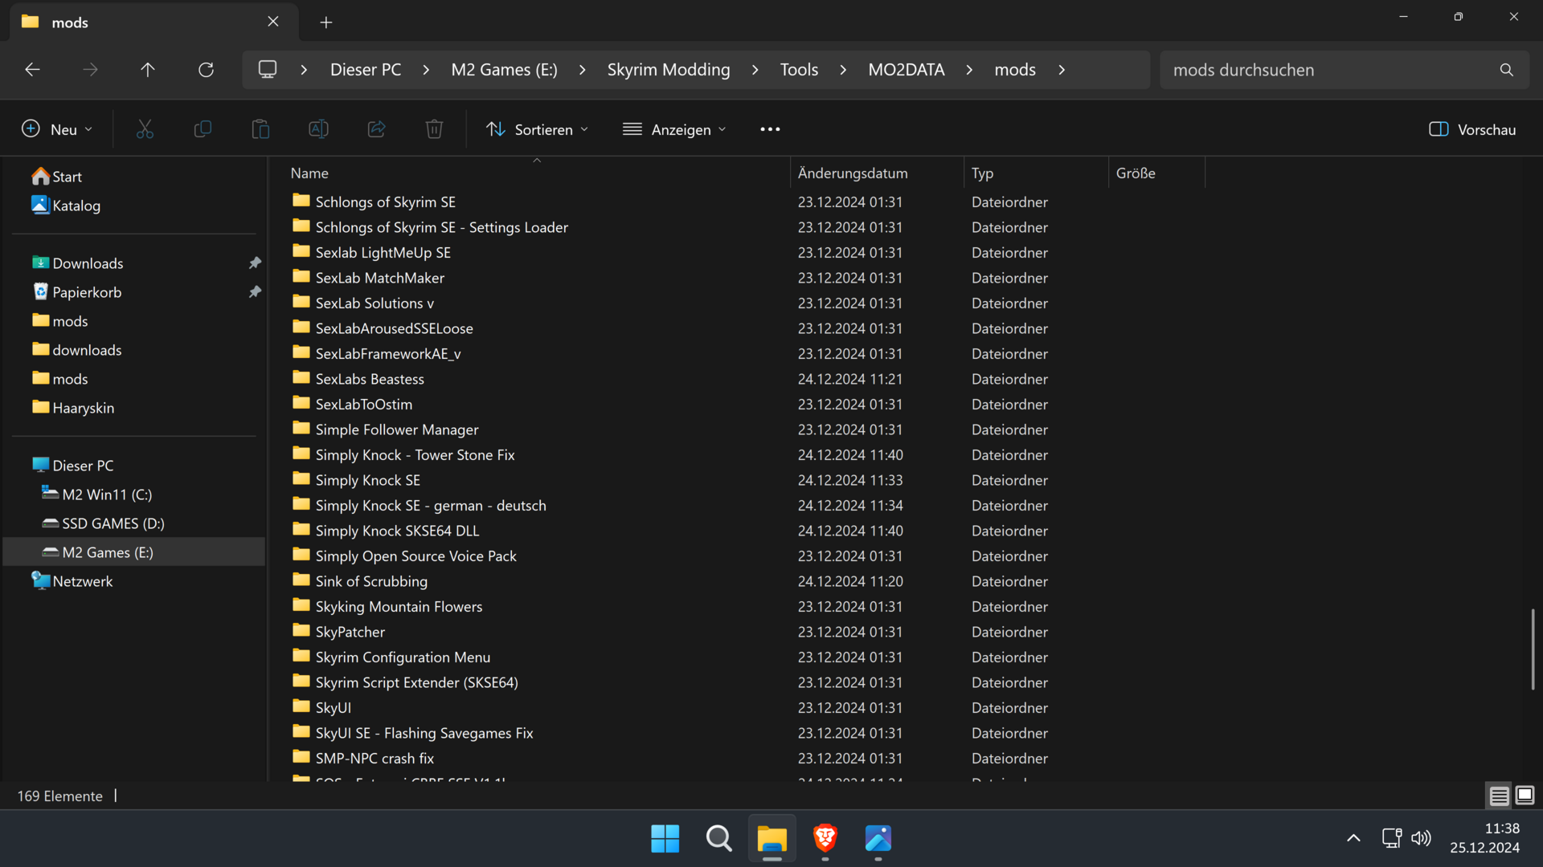Click the Rename toolbar icon
The height and width of the screenshot is (867, 1543).
tap(318, 129)
